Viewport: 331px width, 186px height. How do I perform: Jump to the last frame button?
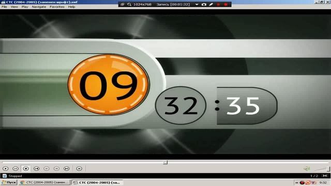click(67, 168)
